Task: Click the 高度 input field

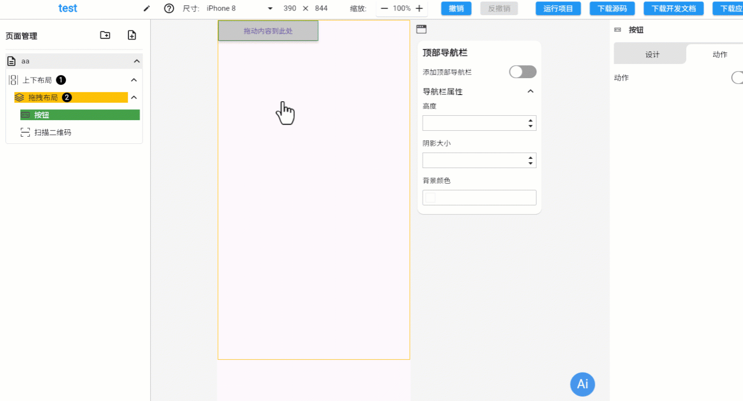Action: [x=479, y=123]
